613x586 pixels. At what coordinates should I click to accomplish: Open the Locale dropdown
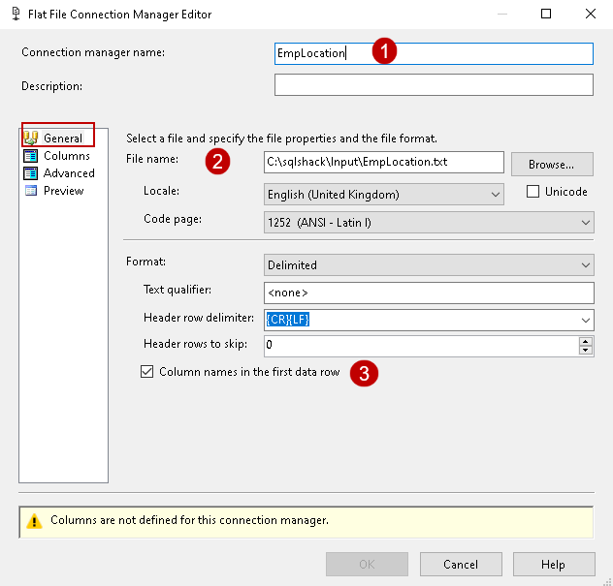[496, 195]
